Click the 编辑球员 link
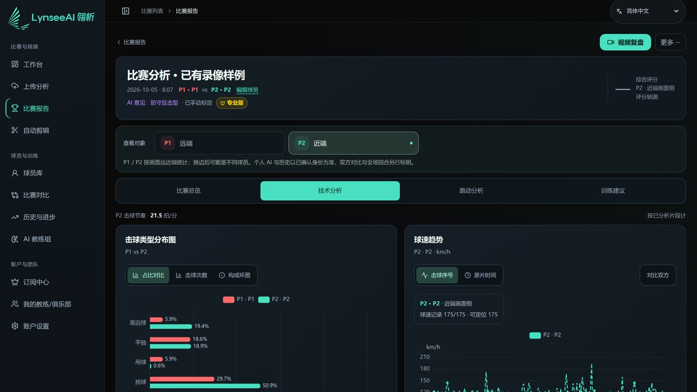This screenshot has height=392, width=697. pyautogui.click(x=247, y=90)
